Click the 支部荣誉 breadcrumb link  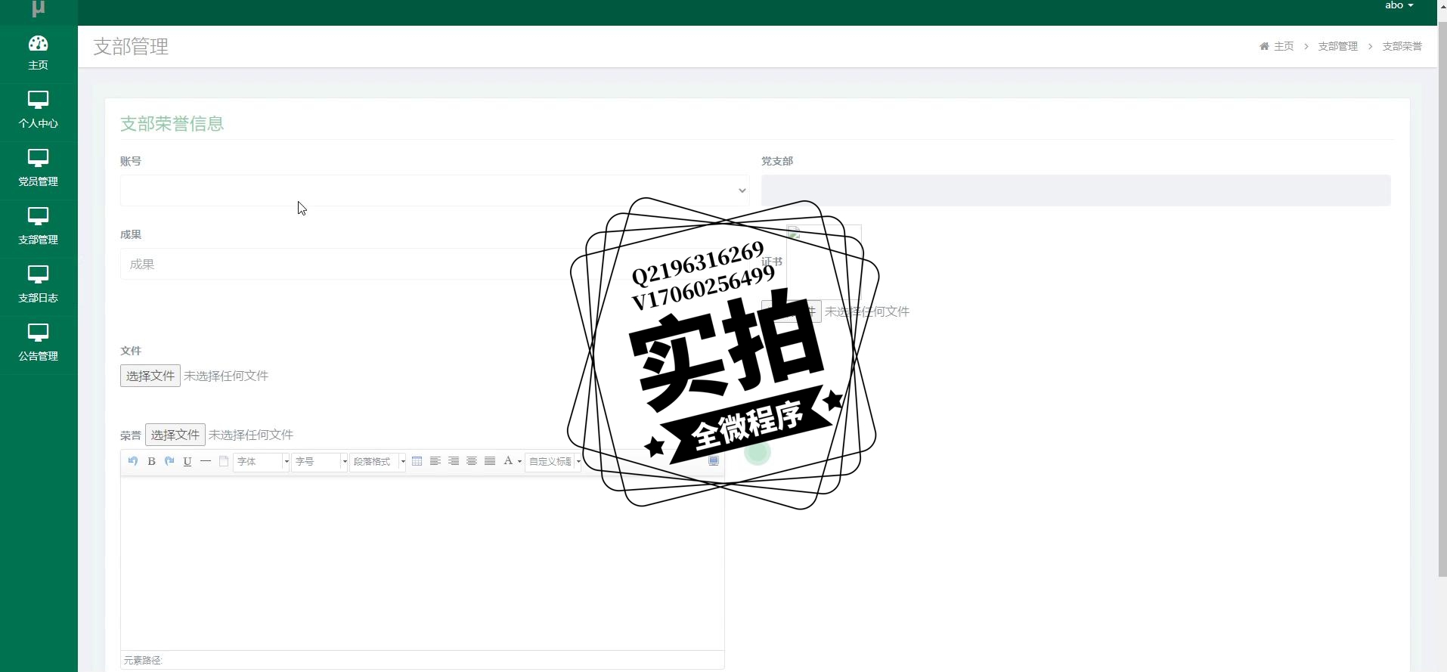(1402, 46)
